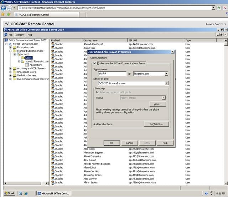Click the Windows Start button
The height and width of the screenshot is (197, 228).
click(x=10, y=193)
